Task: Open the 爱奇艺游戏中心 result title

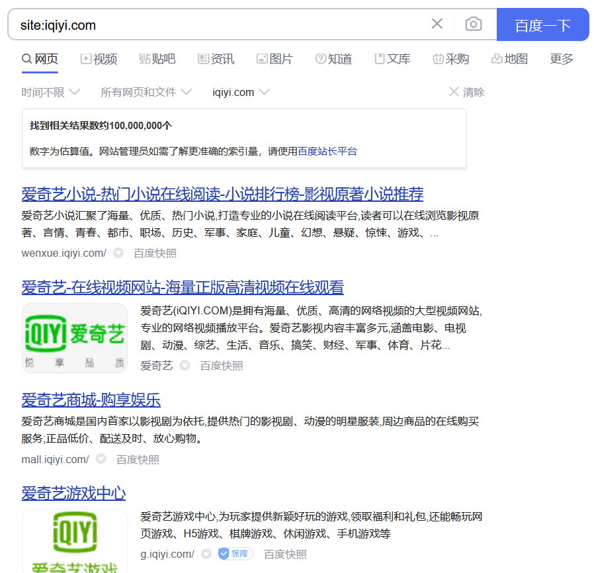Action: click(x=73, y=493)
